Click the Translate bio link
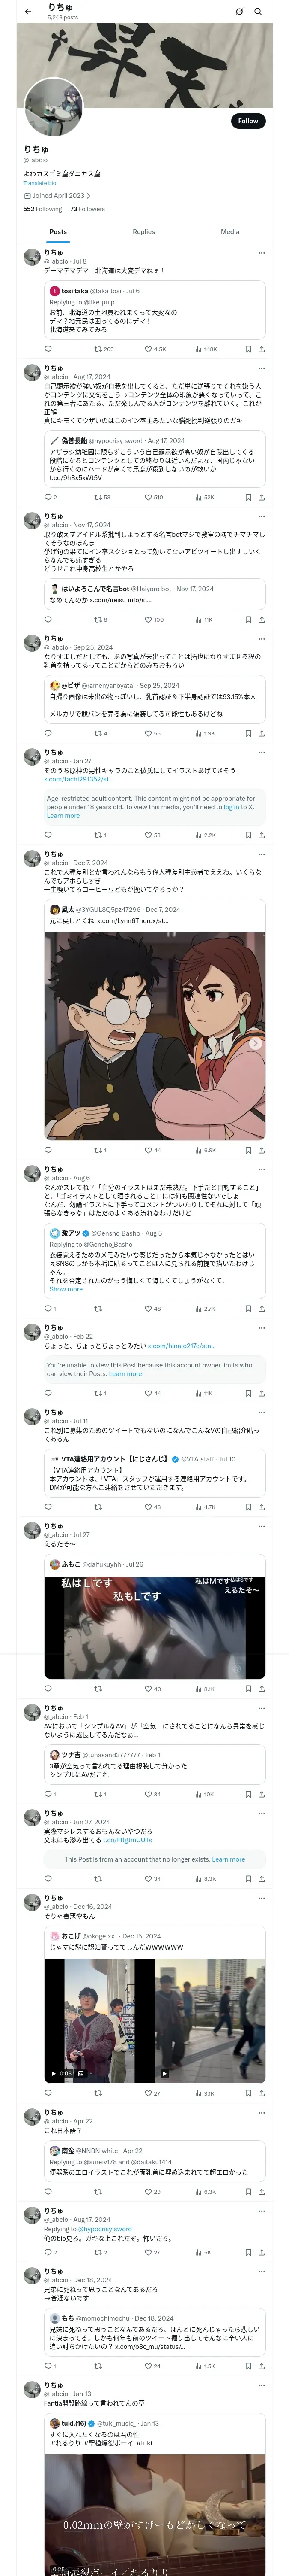Image resolution: width=289 pixels, height=2576 pixels. tap(40, 183)
